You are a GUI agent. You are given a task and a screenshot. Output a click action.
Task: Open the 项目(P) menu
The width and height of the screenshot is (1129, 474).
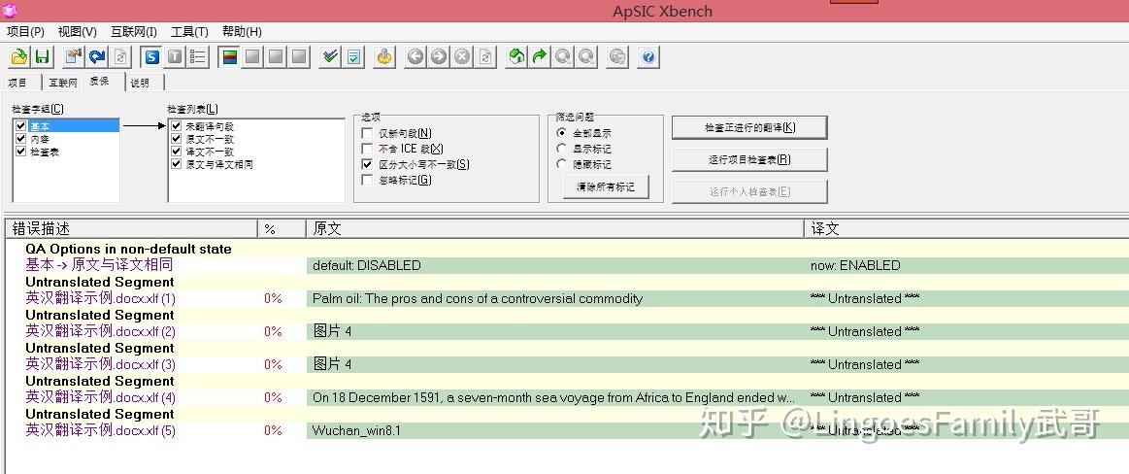click(x=25, y=32)
